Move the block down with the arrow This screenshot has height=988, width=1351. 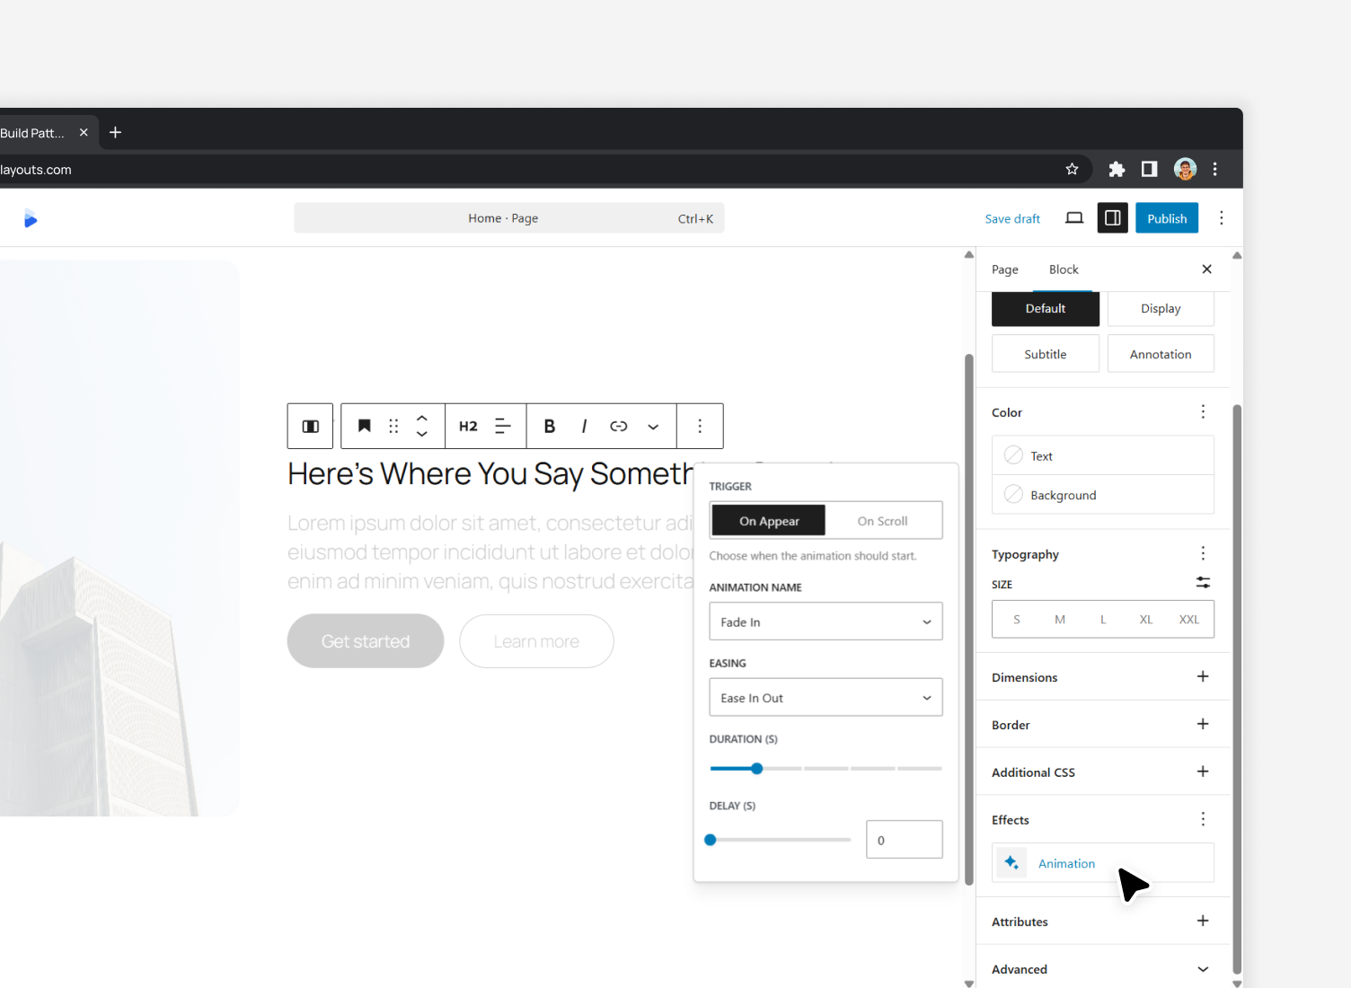pyautogui.click(x=422, y=435)
